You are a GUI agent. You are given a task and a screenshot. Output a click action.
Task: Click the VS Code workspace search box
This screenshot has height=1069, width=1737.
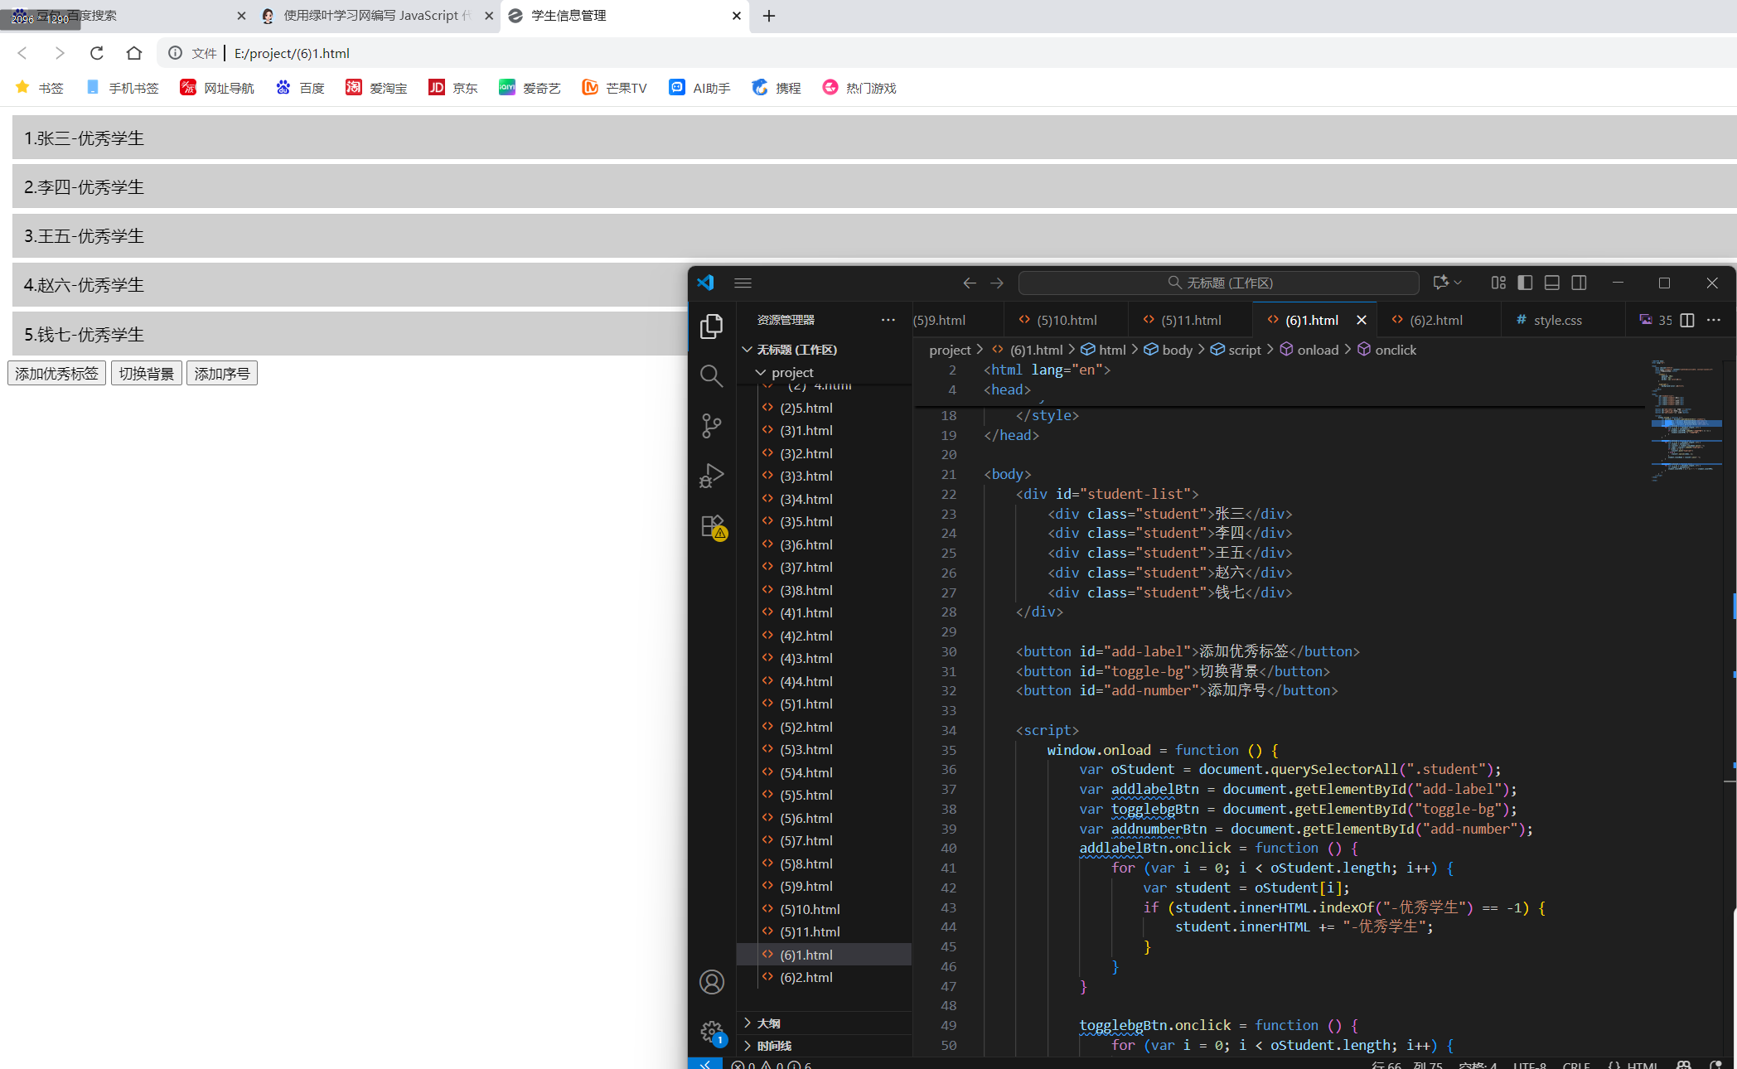coord(1218,283)
